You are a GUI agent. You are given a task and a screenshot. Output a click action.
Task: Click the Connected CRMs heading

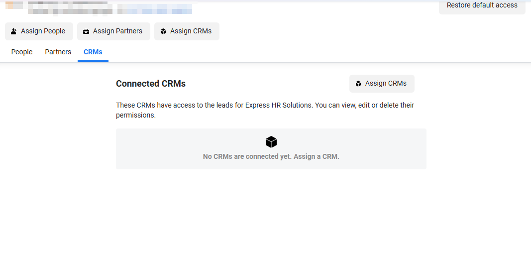click(151, 84)
